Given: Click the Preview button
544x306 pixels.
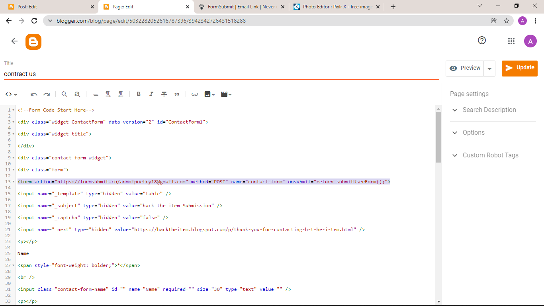Looking at the screenshot, I should (465, 68).
